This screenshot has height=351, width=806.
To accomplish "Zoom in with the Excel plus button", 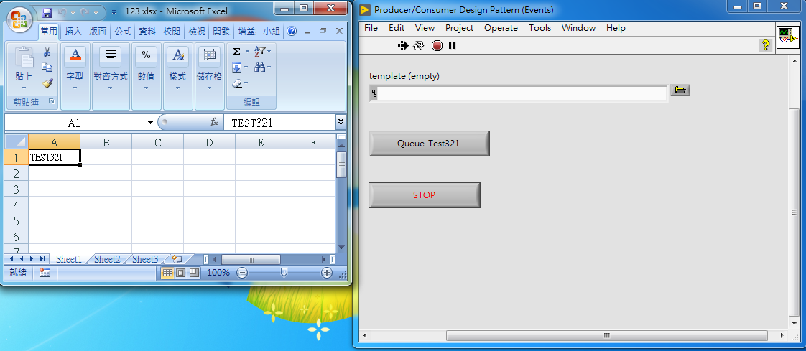I will 326,273.
